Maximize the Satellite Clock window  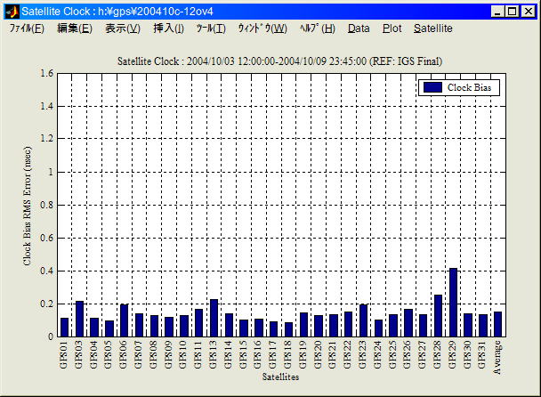coord(512,12)
